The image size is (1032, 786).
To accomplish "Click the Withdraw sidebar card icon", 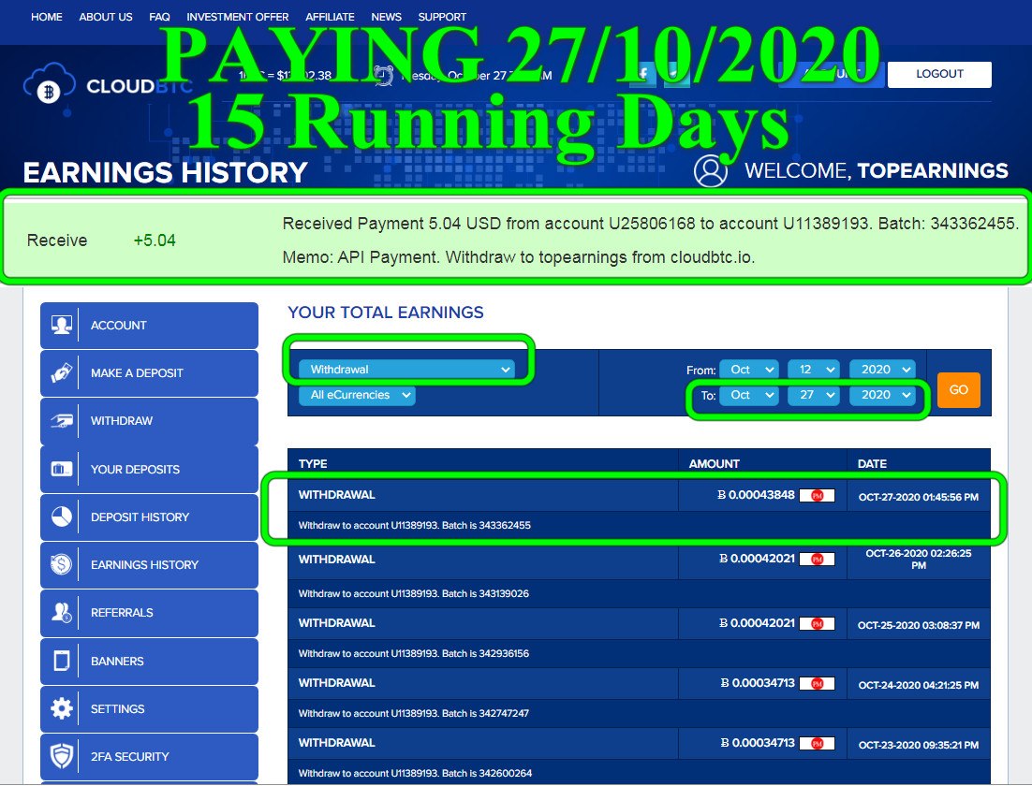I will pyautogui.click(x=61, y=421).
